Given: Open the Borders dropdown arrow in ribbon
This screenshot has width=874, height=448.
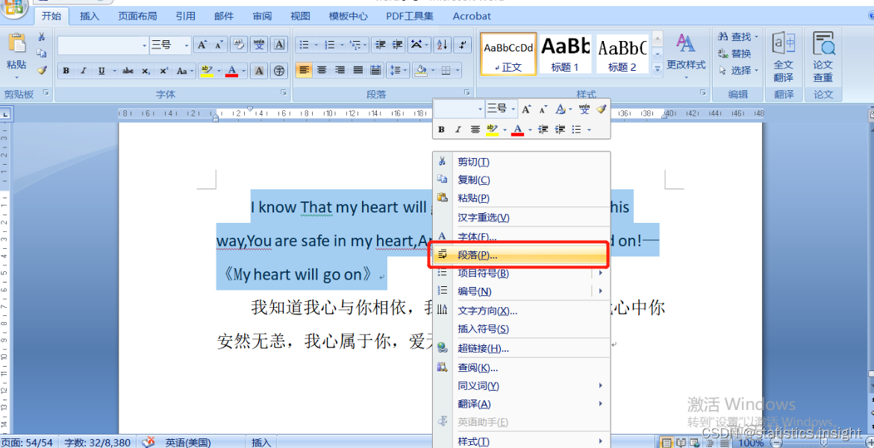Looking at the screenshot, I should point(458,70).
